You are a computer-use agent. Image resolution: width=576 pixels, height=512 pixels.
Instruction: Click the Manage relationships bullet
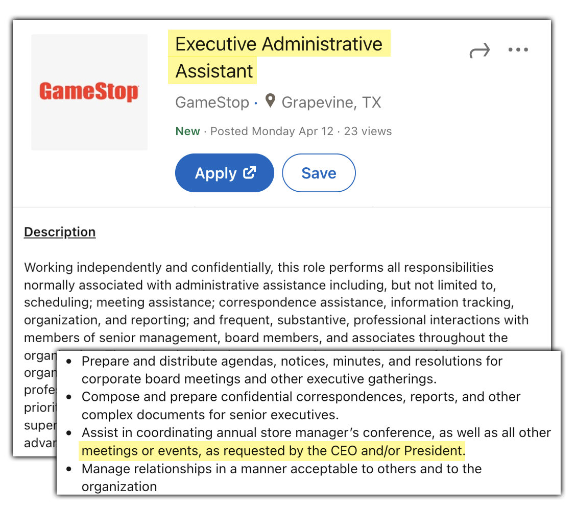(281, 477)
